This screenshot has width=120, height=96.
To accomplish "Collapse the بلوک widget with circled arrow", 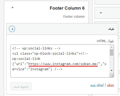I will pos(12,29).
